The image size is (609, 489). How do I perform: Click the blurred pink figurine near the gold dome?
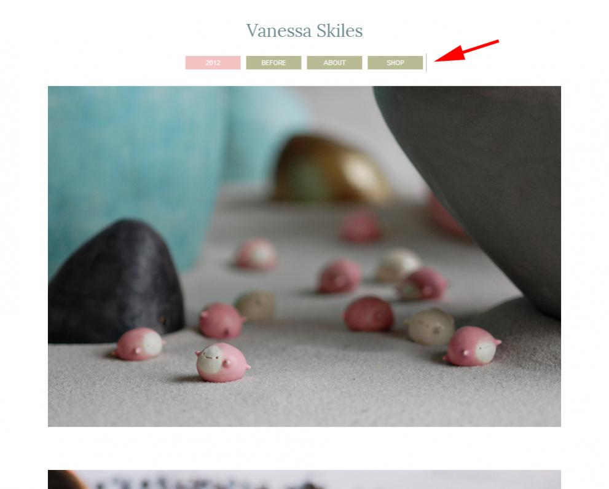360,226
